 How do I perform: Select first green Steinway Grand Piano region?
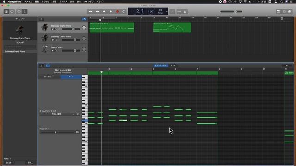[x=112, y=28]
